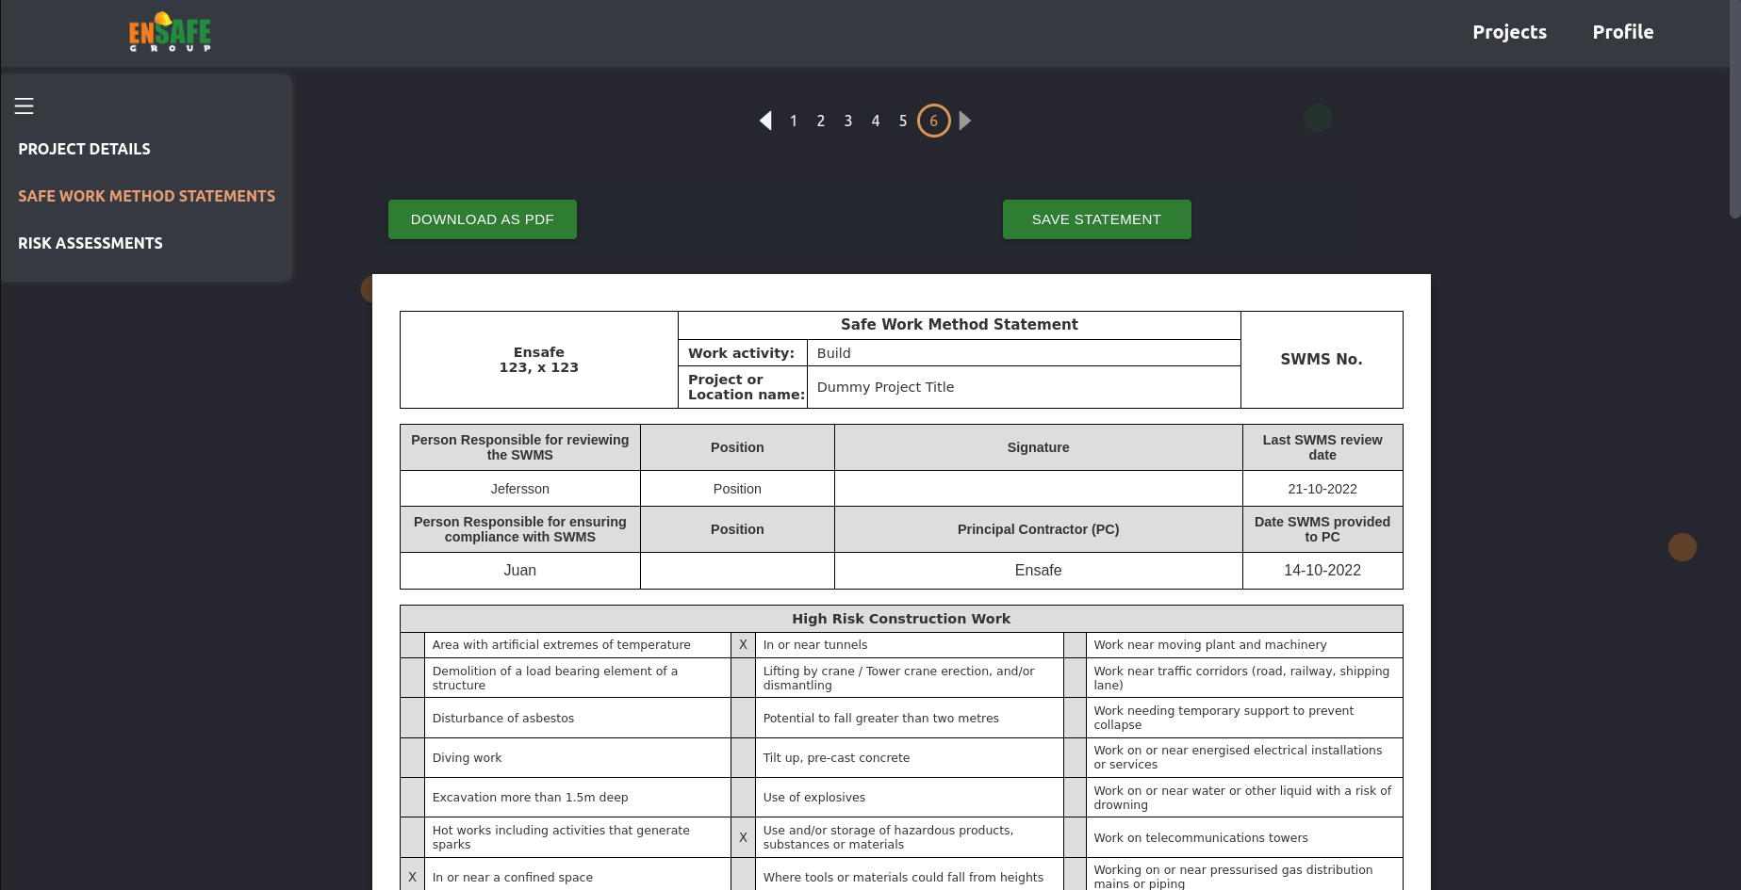Click Save Statement button
The height and width of the screenshot is (890, 1741).
pyautogui.click(x=1096, y=219)
